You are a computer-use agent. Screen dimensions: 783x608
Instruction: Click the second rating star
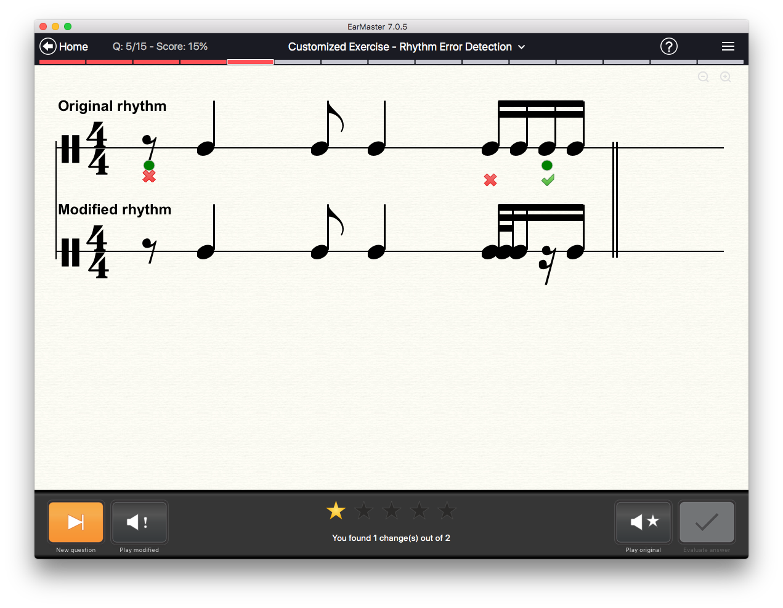point(363,510)
